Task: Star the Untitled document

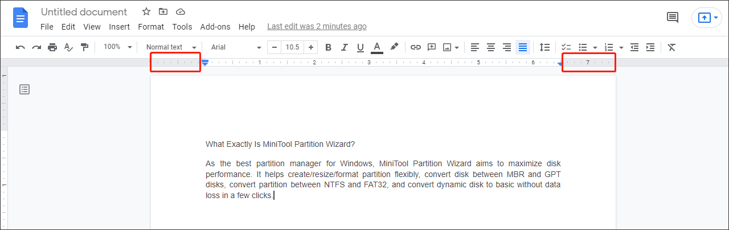Action: (x=146, y=12)
